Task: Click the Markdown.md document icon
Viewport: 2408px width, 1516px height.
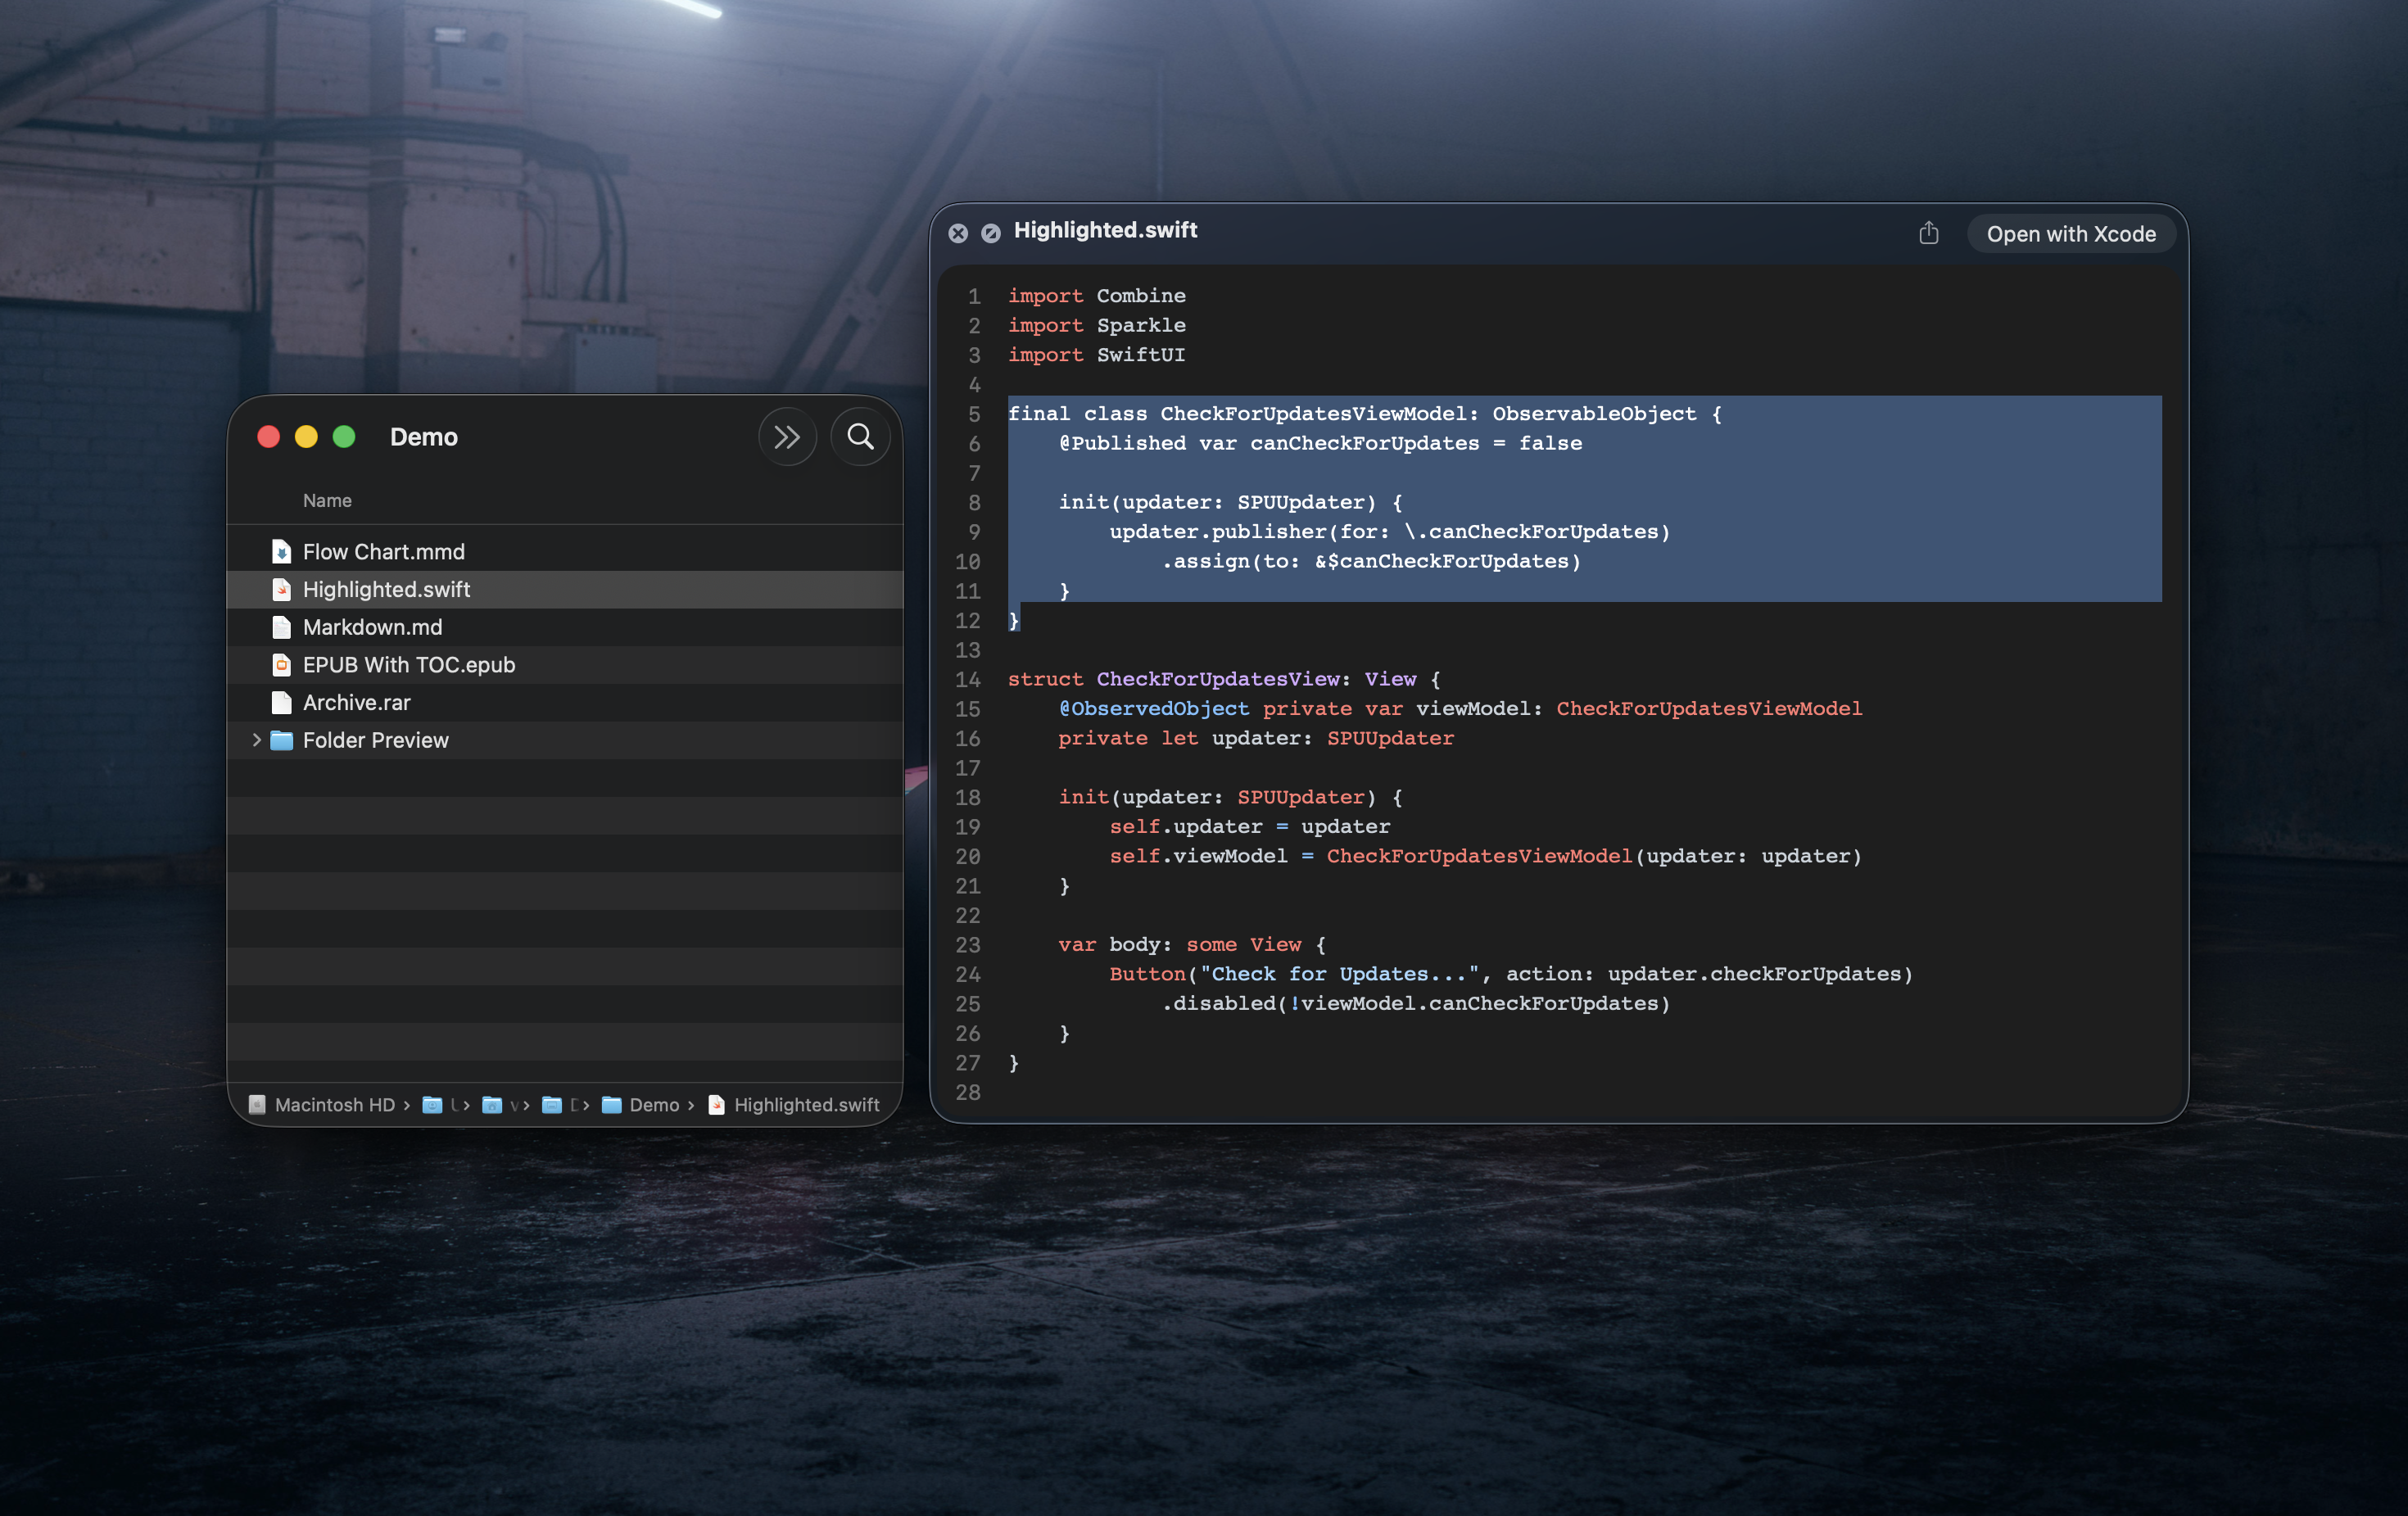Action: [x=281, y=627]
